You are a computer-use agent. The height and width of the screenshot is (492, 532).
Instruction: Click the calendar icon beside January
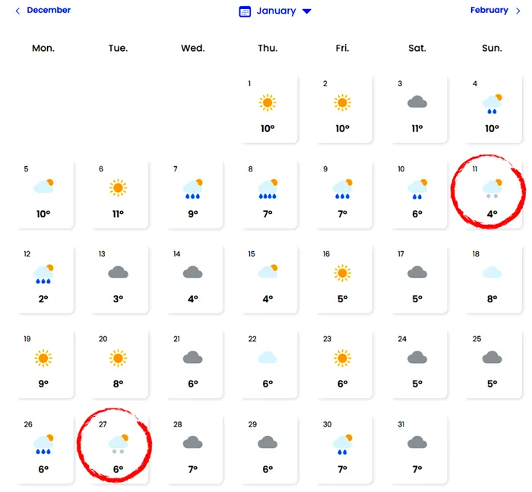[245, 11]
